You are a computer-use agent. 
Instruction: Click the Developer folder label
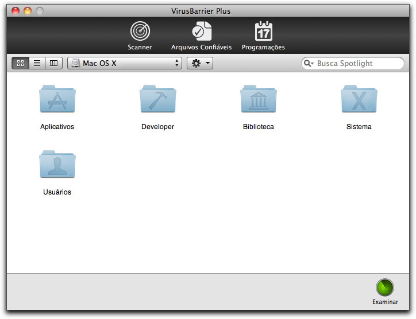(x=157, y=127)
